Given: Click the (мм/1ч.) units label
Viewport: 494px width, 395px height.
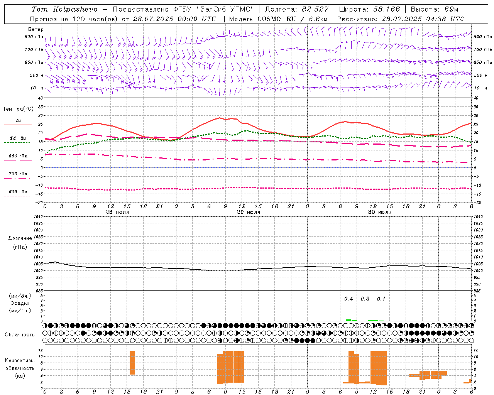Looking at the screenshot, I should pos(20,311).
